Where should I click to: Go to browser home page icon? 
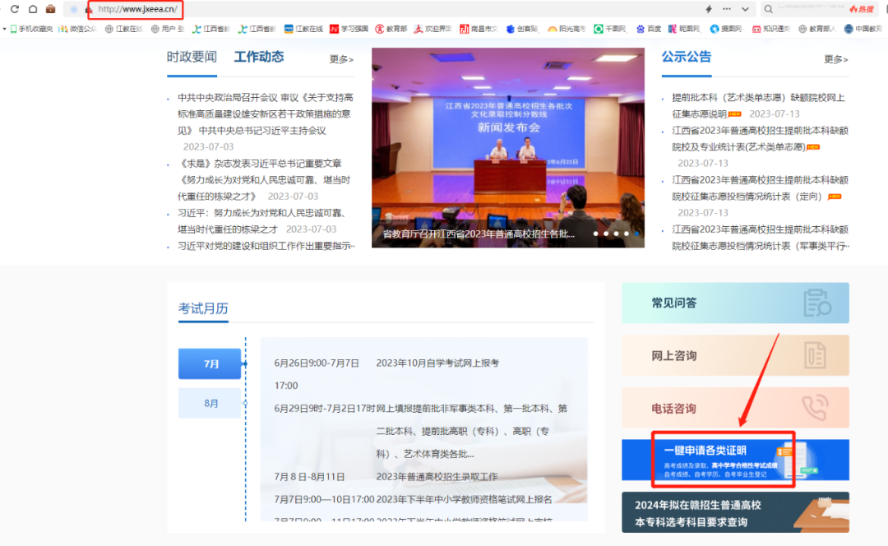pyautogui.click(x=33, y=9)
